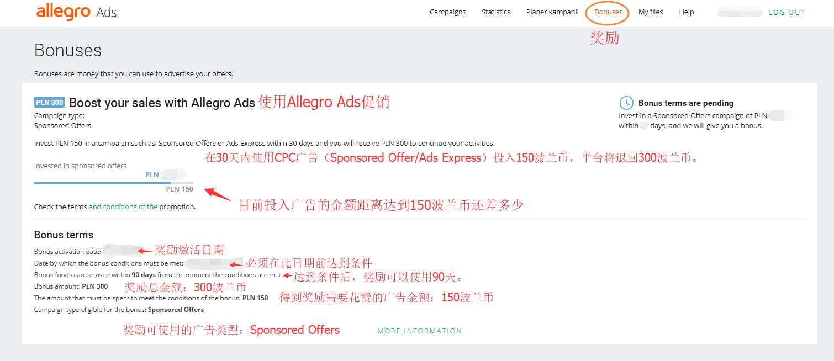
Task: Click 'Boost your sales with Allegro Ads' title
Action: [x=162, y=103]
